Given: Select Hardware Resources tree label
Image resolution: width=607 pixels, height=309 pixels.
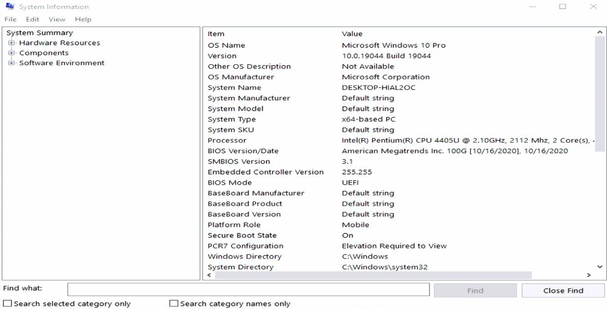Looking at the screenshot, I should 59,43.
